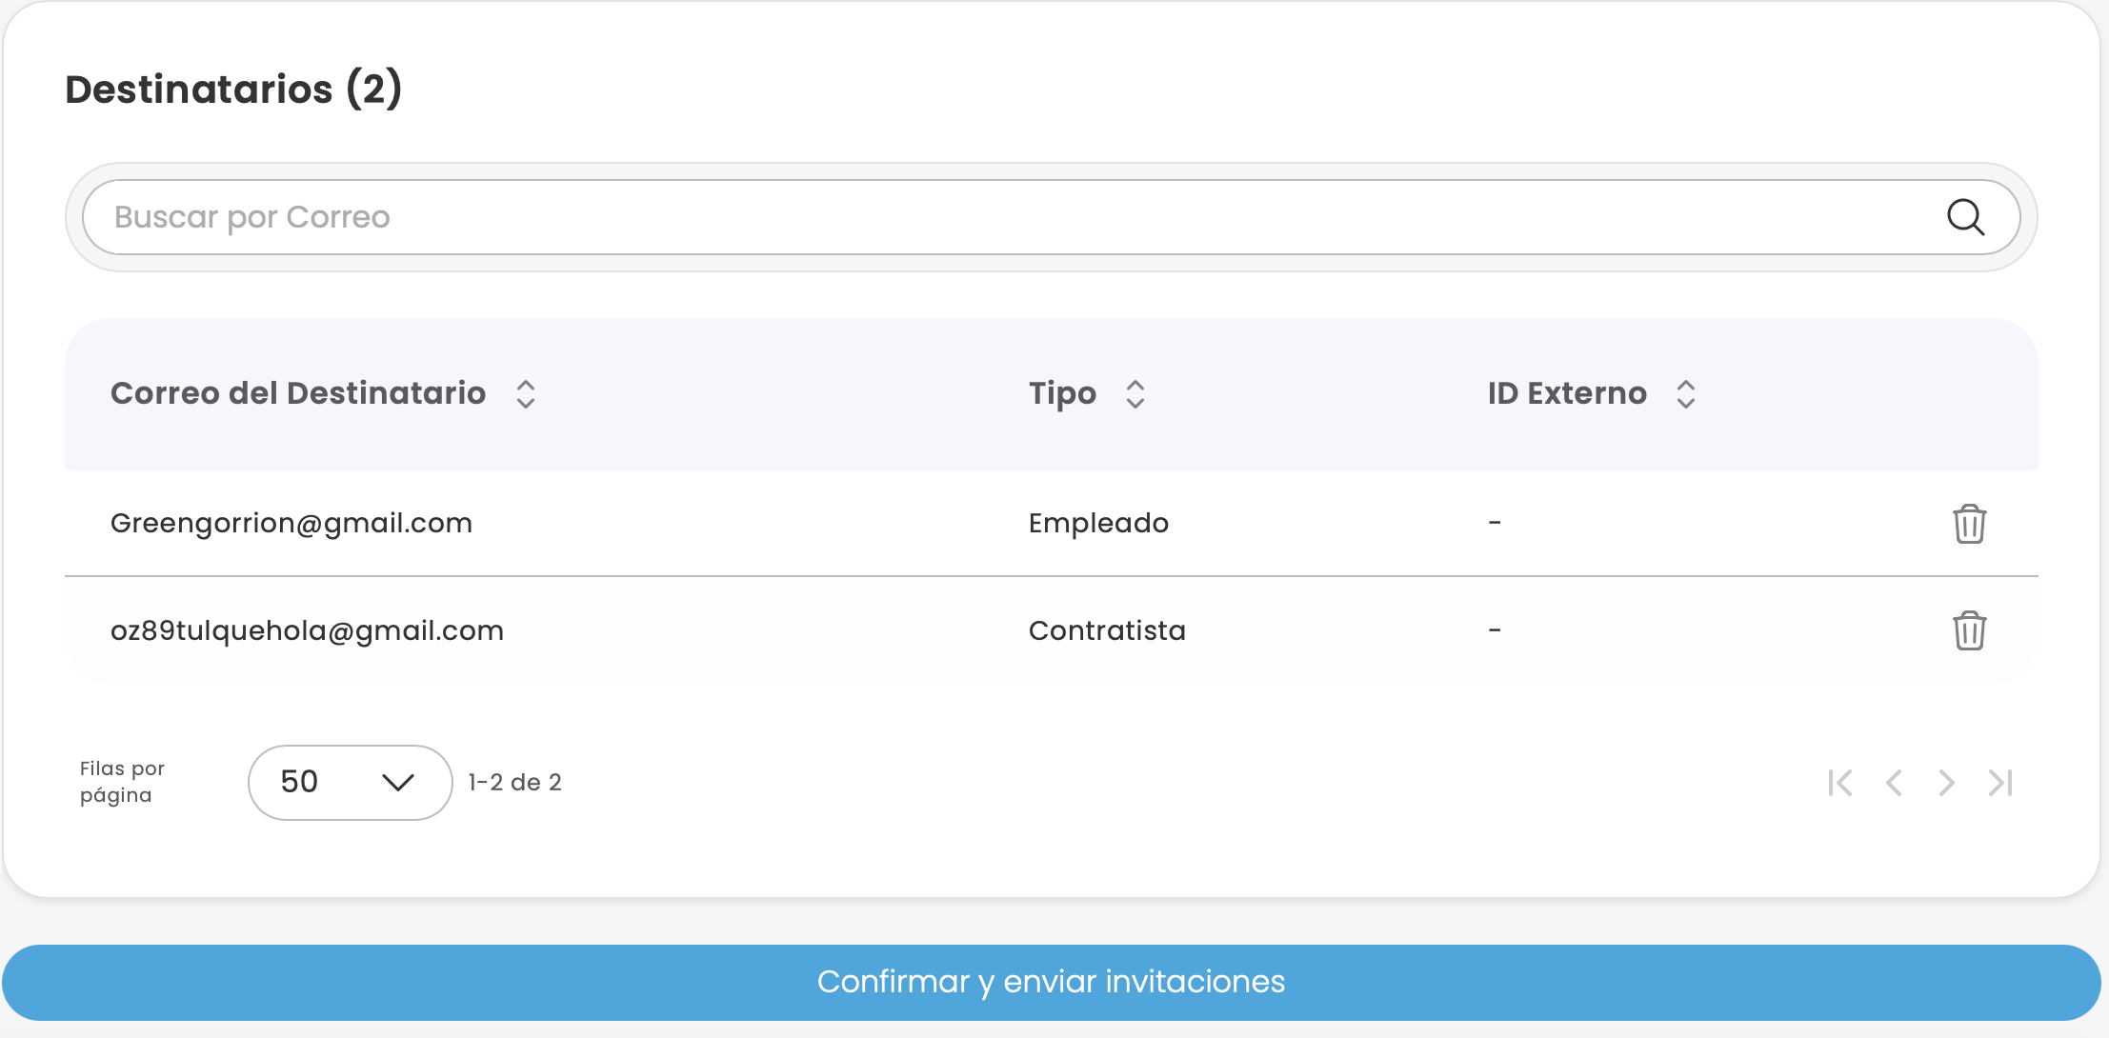Viewport: 2109px width, 1038px height.
Task: Select the Greengorrion@gmail.com email cell
Action: point(291,523)
